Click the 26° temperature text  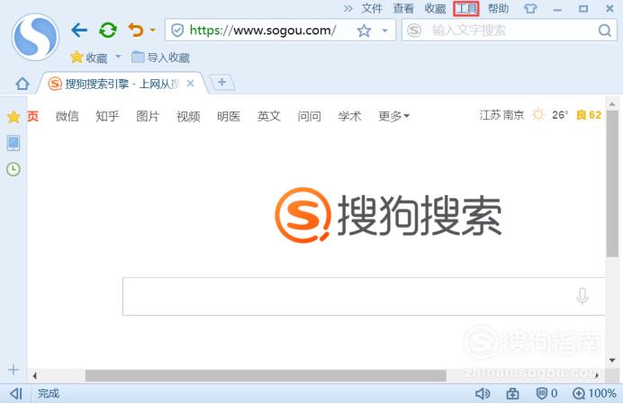point(560,115)
